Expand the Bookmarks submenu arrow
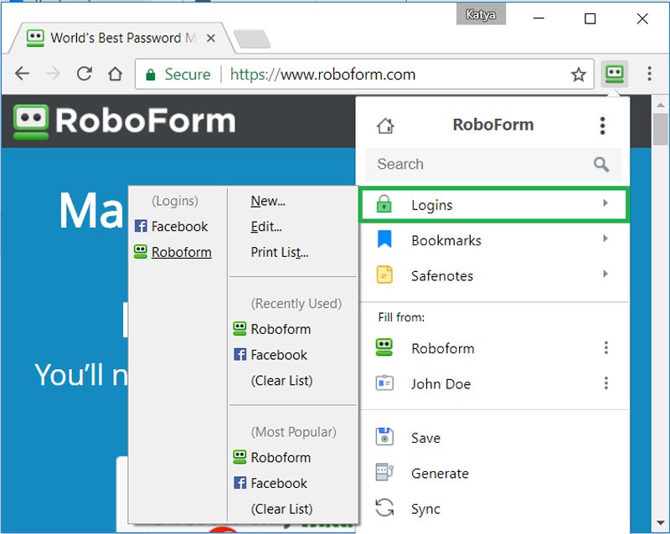The height and width of the screenshot is (534, 670). (x=606, y=239)
